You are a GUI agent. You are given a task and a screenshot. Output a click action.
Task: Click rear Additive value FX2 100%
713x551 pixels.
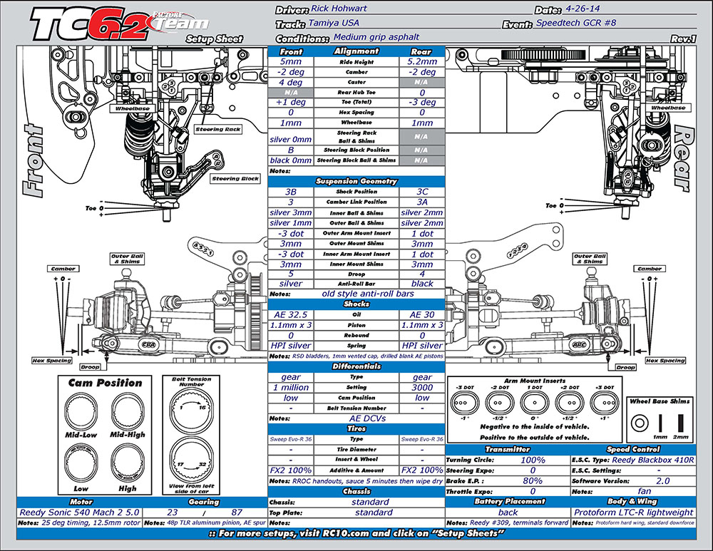tap(422, 470)
